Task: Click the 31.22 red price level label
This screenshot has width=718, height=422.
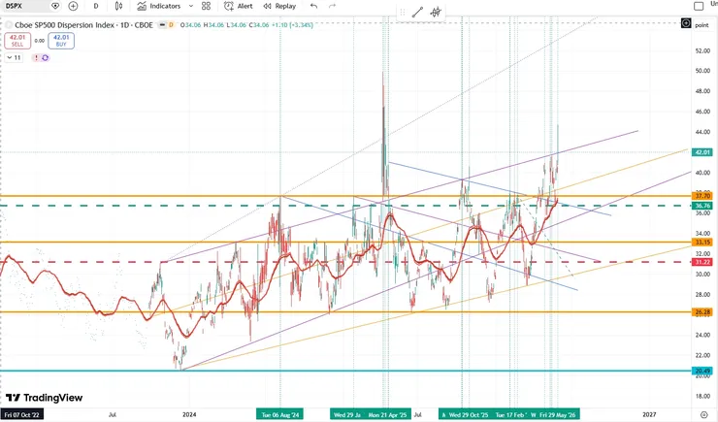Action: pyautogui.click(x=702, y=262)
